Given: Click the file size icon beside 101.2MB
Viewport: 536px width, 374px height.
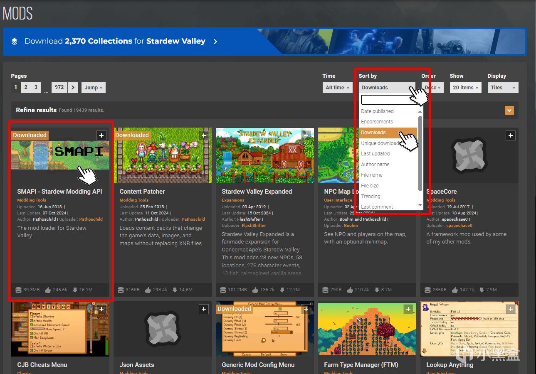Looking at the screenshot, I should click(223, 290).
